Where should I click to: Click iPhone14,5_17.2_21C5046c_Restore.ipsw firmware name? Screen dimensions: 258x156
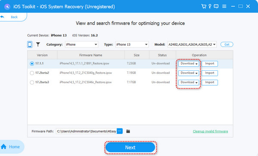click(86, 82)
